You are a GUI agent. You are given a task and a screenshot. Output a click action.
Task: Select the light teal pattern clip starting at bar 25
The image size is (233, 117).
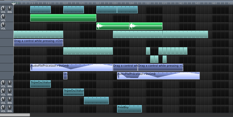pos(138,34)
